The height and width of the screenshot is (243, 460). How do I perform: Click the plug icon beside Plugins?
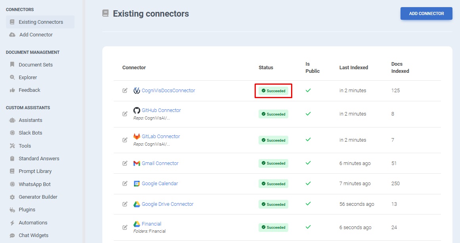point(12,210)
